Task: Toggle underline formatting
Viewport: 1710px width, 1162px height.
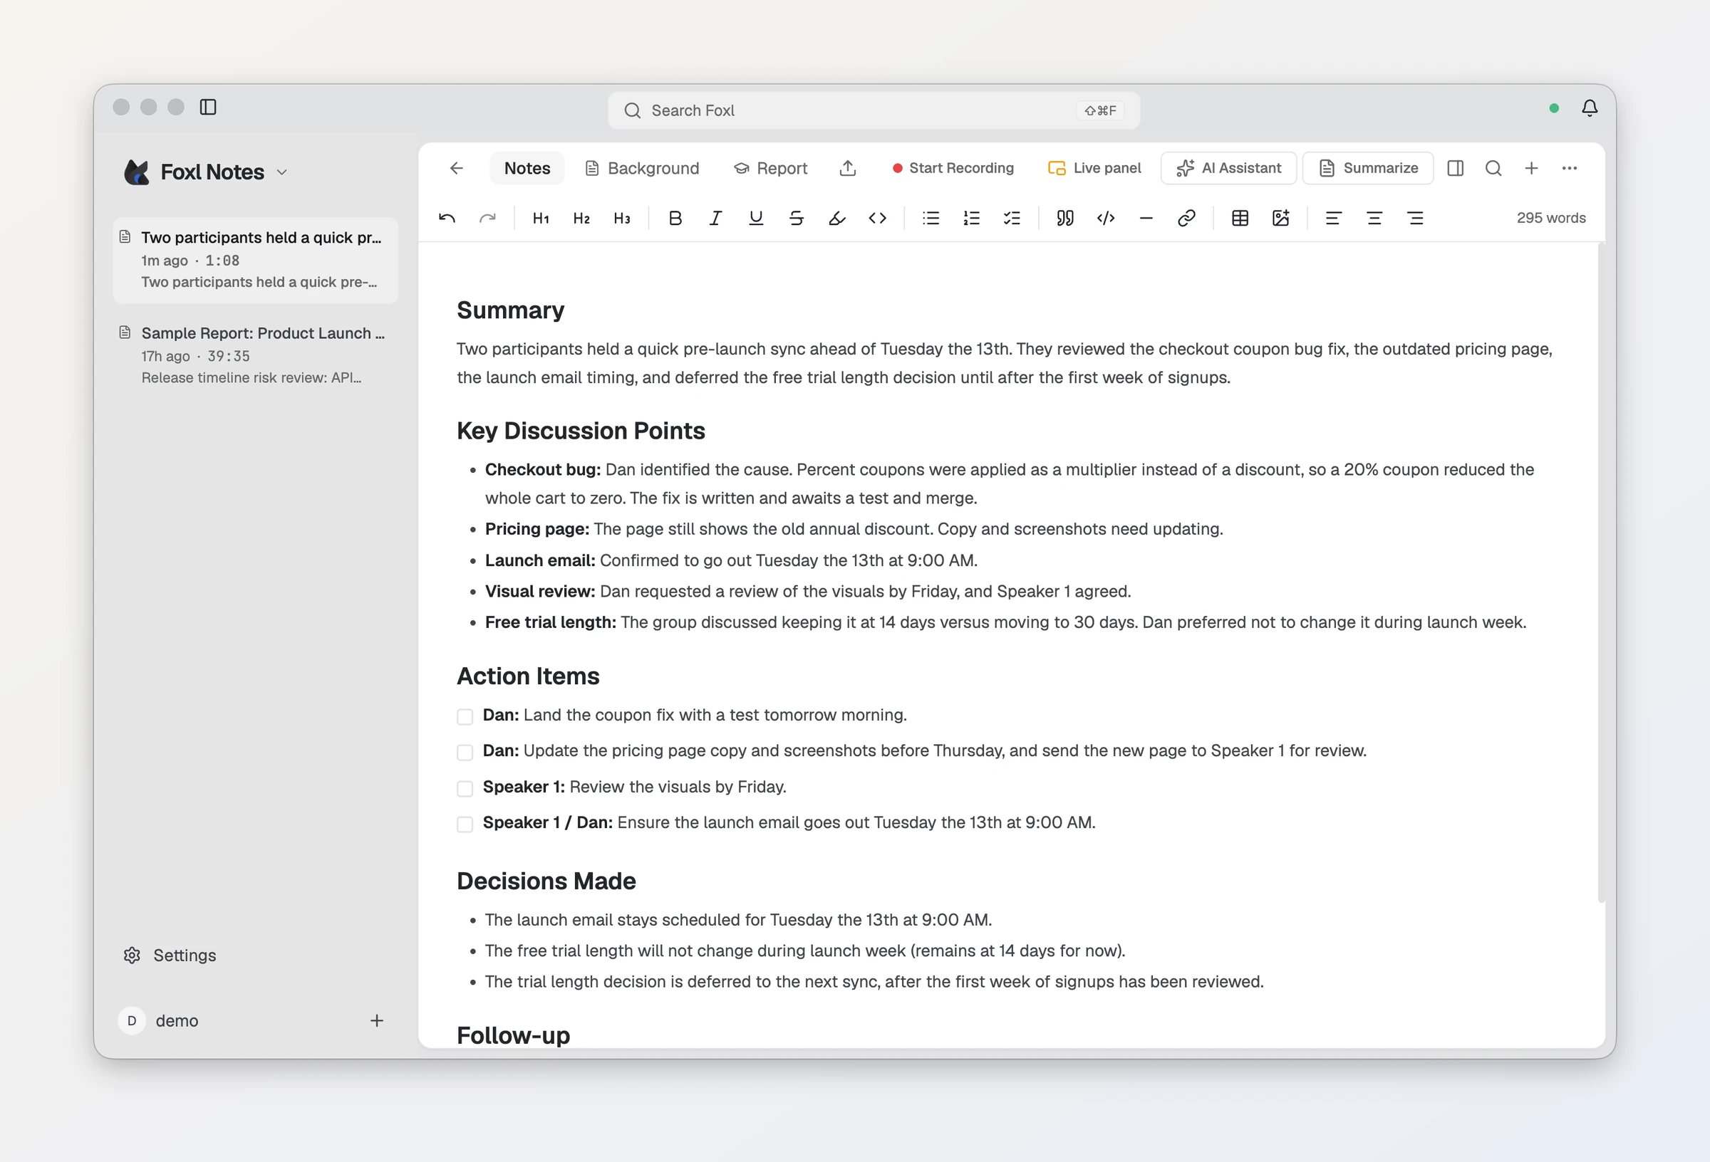Action: pyautogui.click(x=756, y=219)
